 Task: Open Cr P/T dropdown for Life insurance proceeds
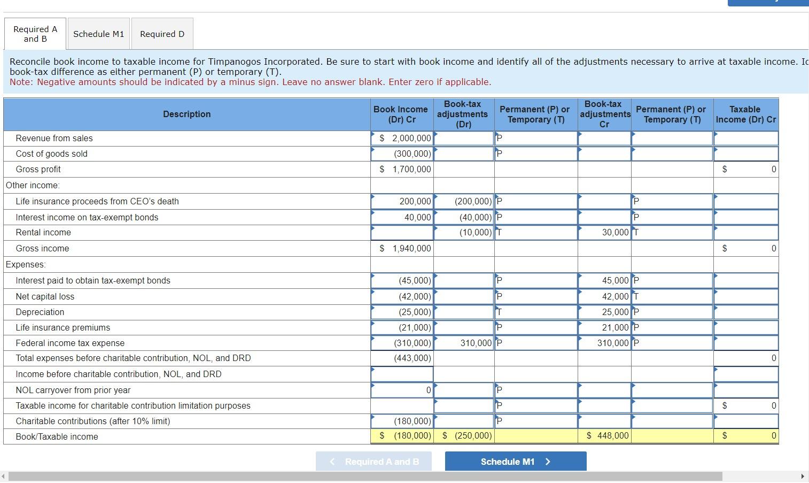click(672, 202)
